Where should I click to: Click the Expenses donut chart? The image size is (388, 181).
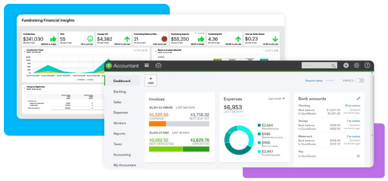pyautogui.click(x=239, y=140)
